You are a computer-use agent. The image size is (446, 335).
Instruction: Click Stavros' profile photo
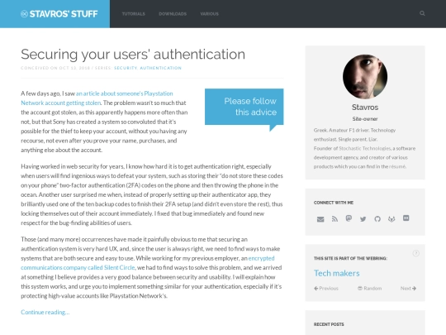coord(365,77)
